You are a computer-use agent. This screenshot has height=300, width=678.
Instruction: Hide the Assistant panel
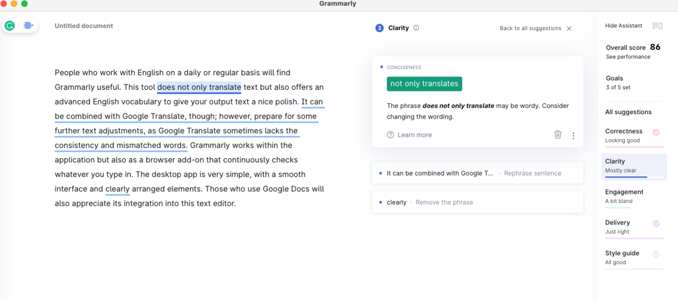click(624, 26)
